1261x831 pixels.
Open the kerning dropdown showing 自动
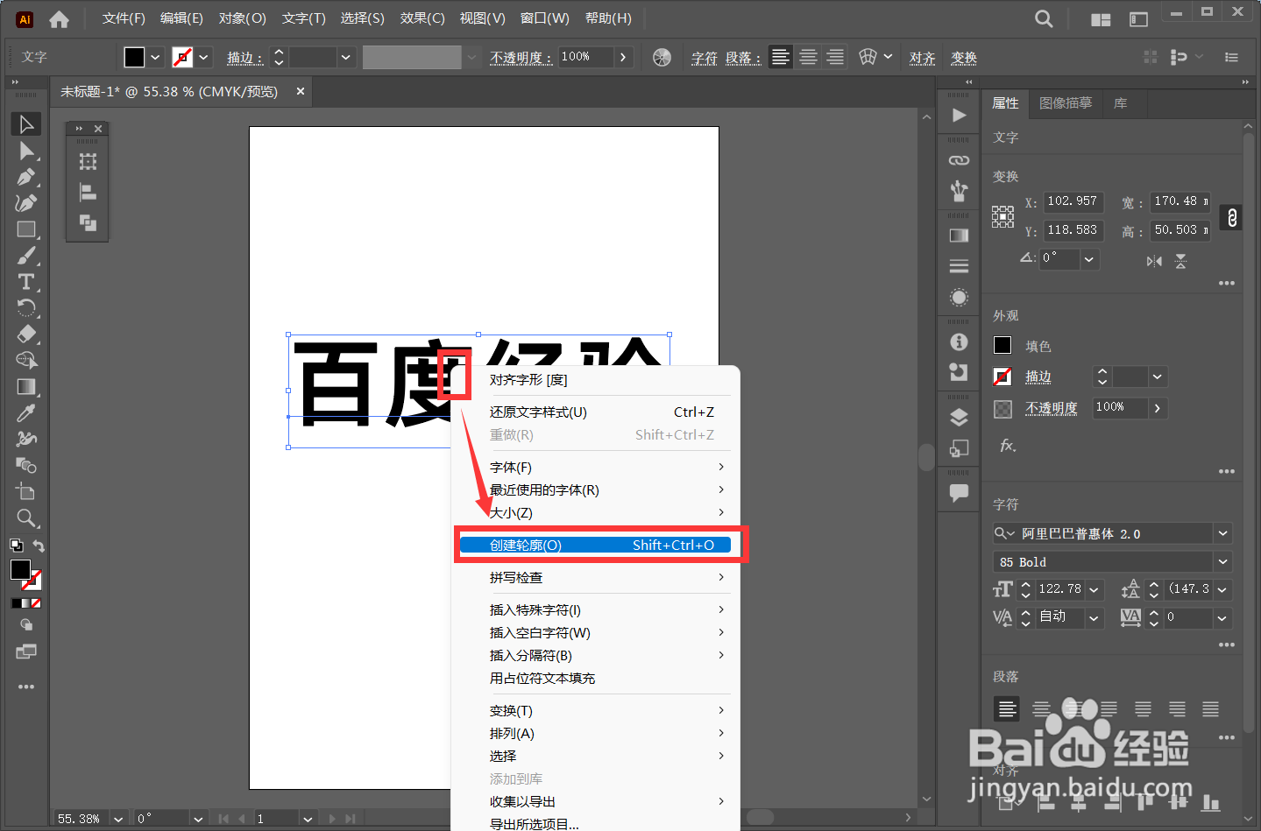click(1094, 617)
